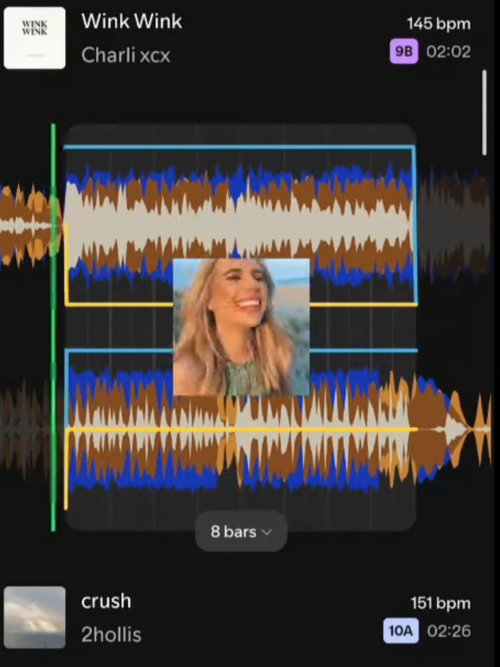Open the Wink Wink track title
This screenshot has width=500, height=667.
132,21
